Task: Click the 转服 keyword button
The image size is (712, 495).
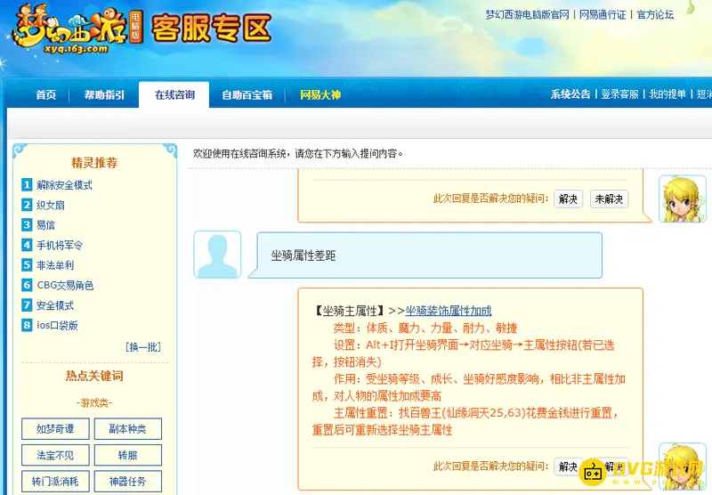Action: pos(127,455)
